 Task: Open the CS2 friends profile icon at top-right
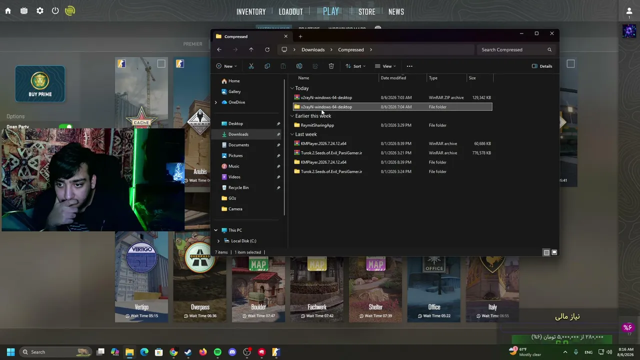pos(629,11)
